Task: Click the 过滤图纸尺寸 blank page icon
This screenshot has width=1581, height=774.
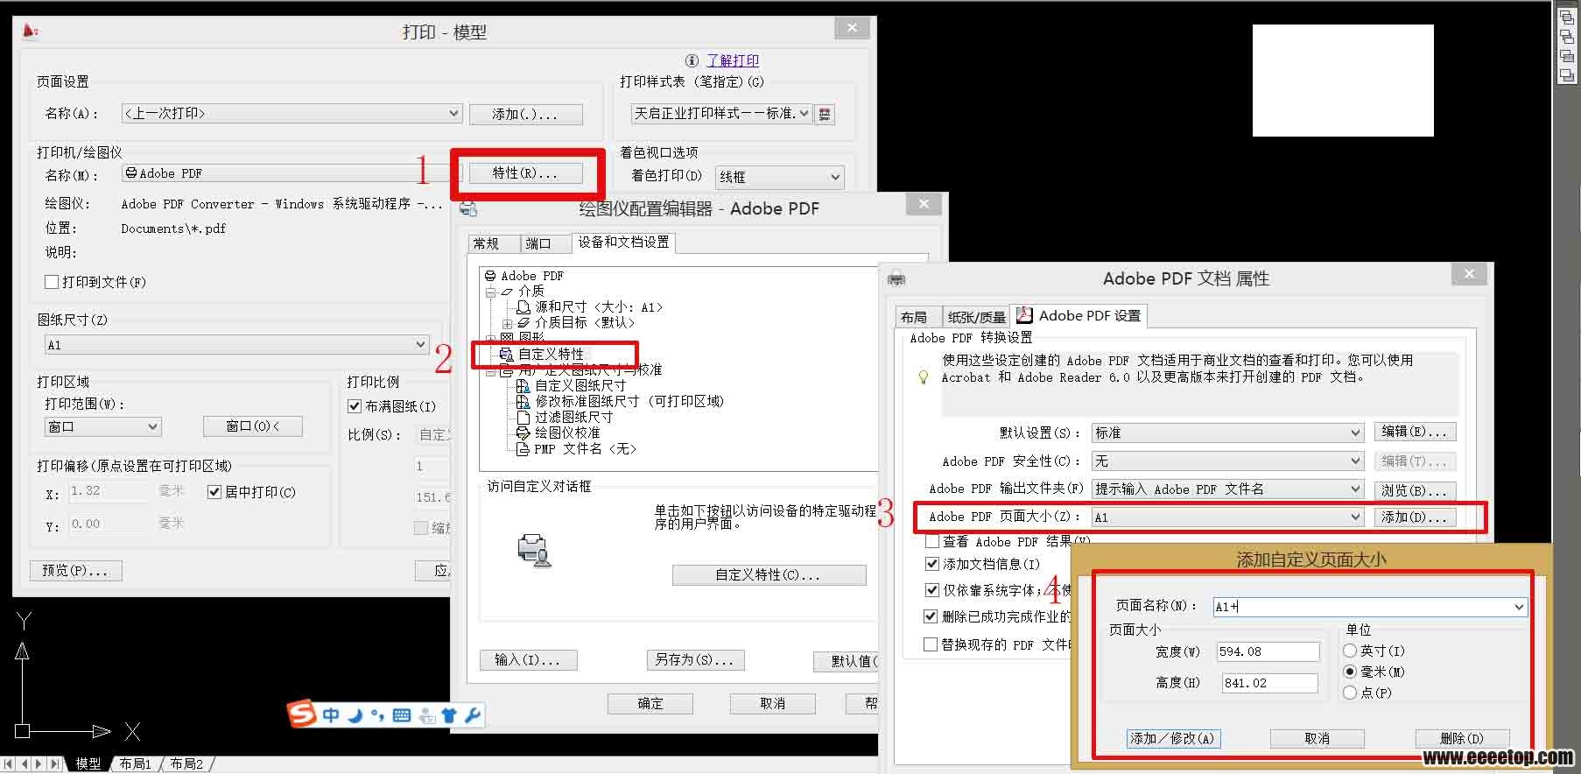Action: 523,418
